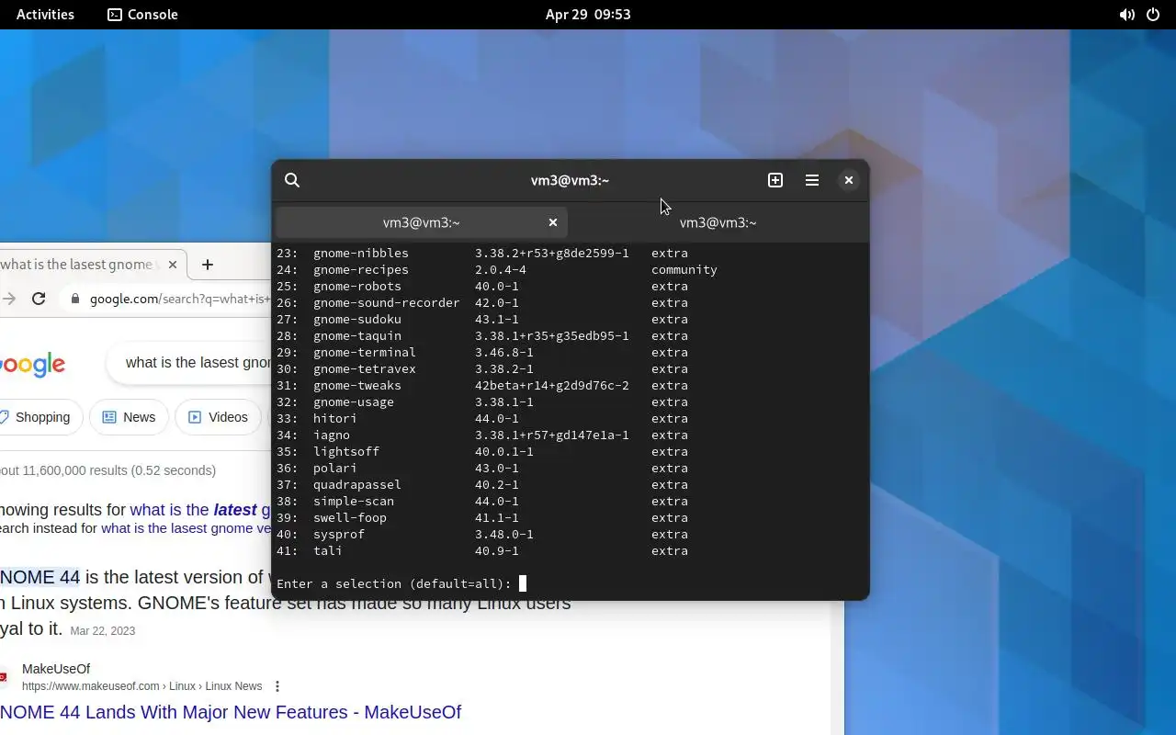Image resolution: width=1176 pixels, height=735 pixels.
Task: Close the first vm3@vm3:~ tab
Action: tap(553, 222)
